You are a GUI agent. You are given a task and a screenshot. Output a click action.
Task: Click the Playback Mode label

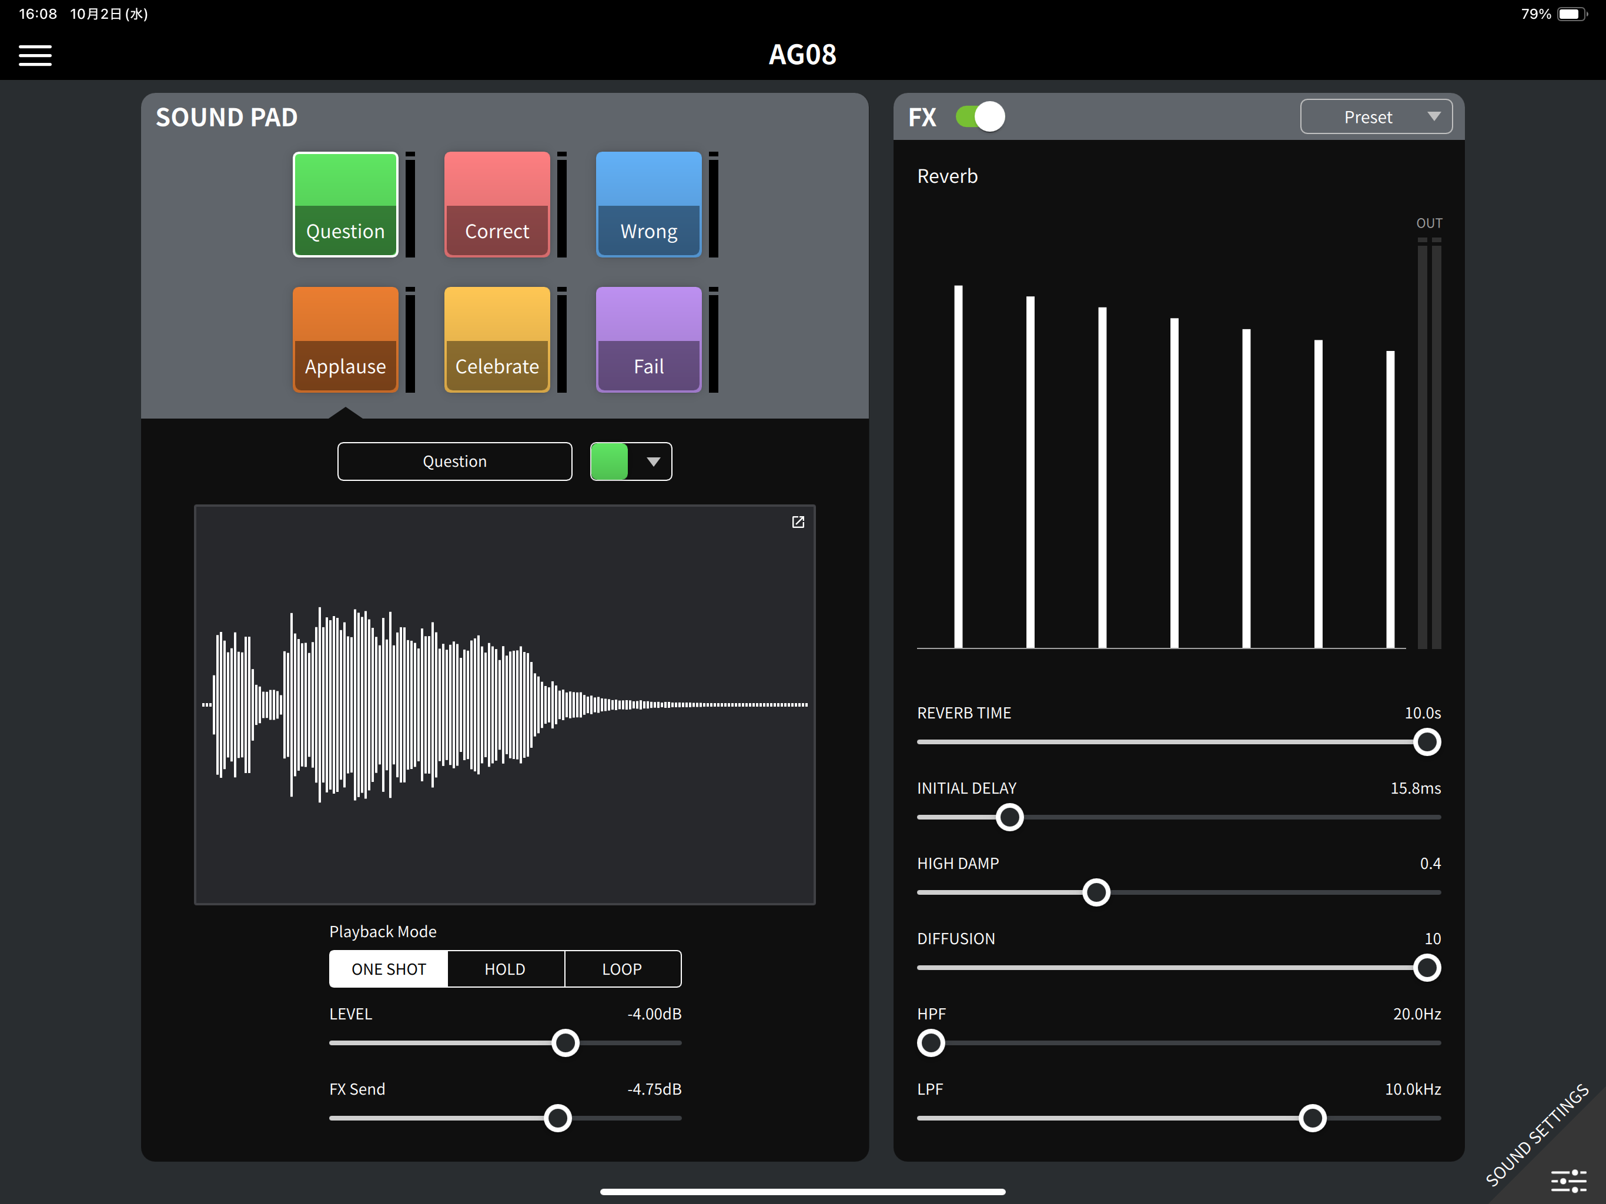[383, 932]
